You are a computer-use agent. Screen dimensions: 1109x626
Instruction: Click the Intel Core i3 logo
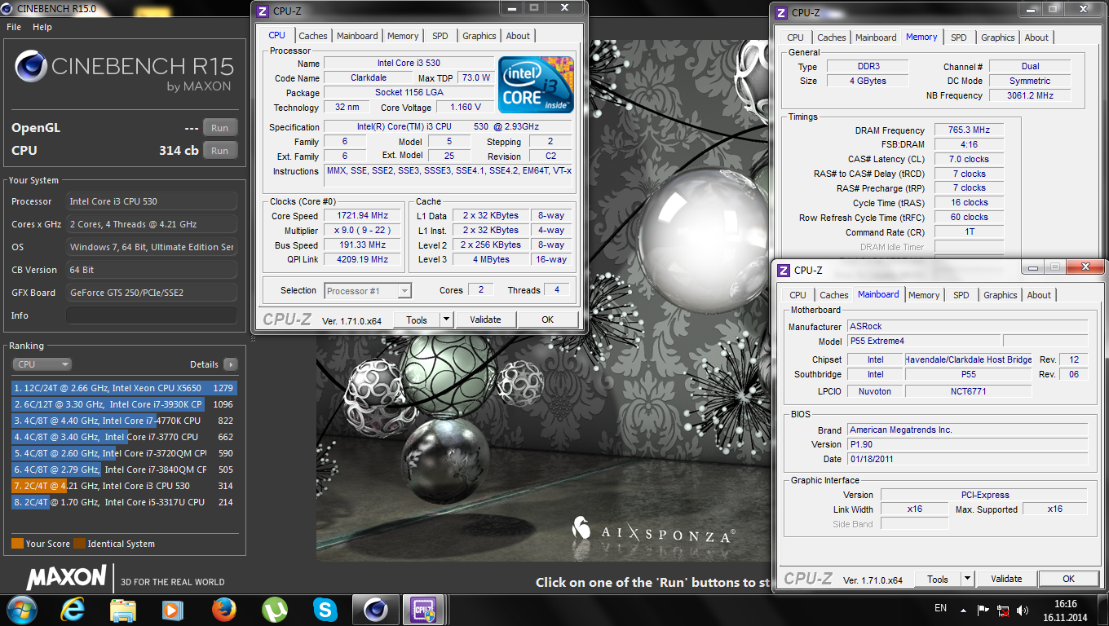pyautogui.click(x=537, y=85)
